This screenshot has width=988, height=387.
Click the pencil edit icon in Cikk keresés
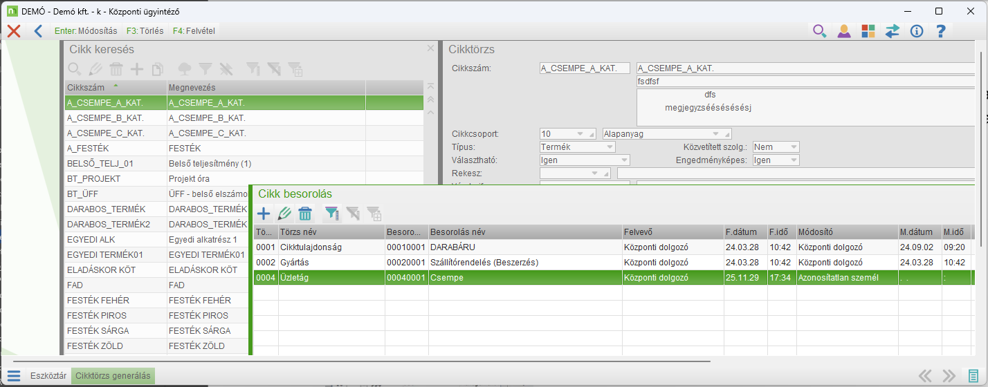[95, 68]
